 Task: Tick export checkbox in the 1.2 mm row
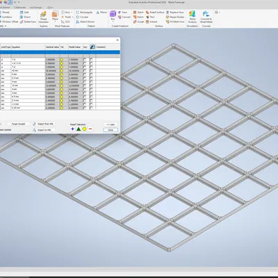(91, 104)
